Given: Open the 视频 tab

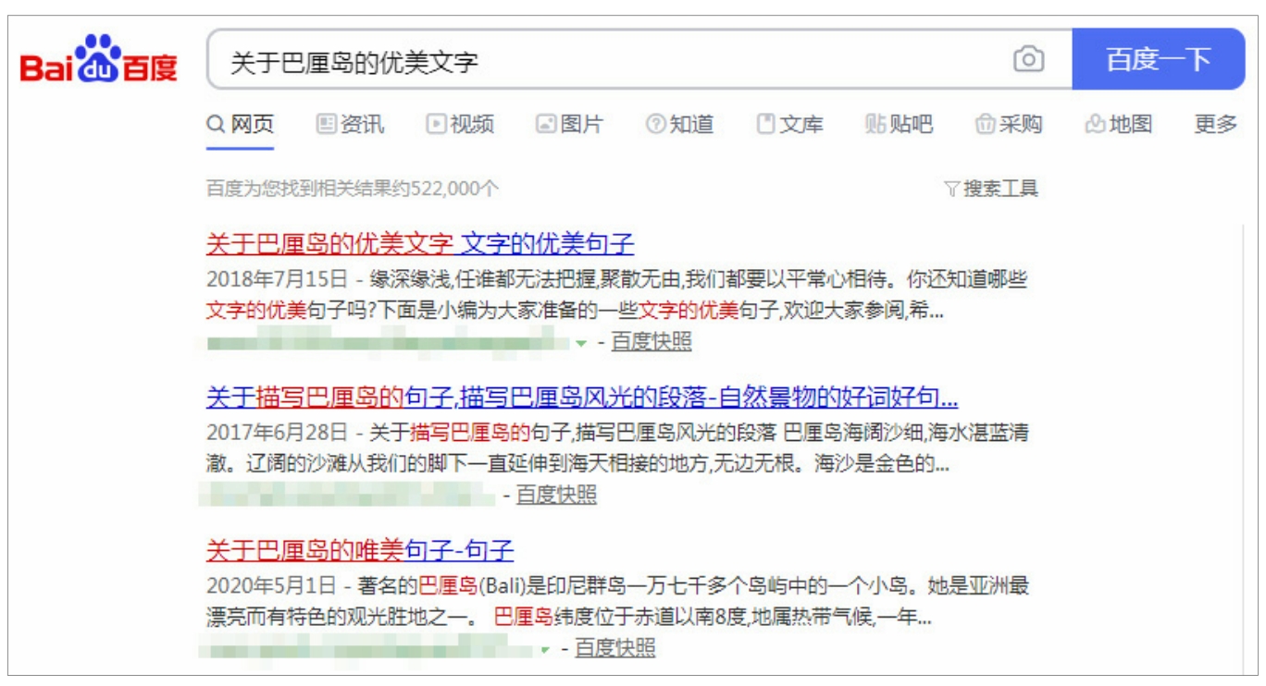Looking at the screenshot, I should [x=460, y=125].
